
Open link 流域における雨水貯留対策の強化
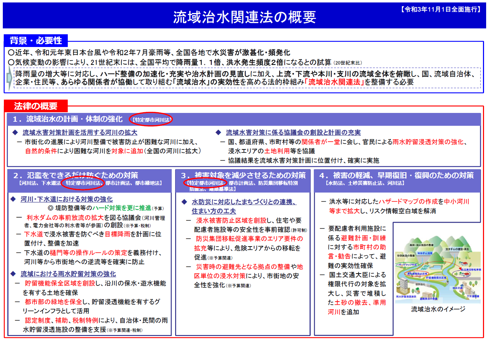click(x=68, y=274)
